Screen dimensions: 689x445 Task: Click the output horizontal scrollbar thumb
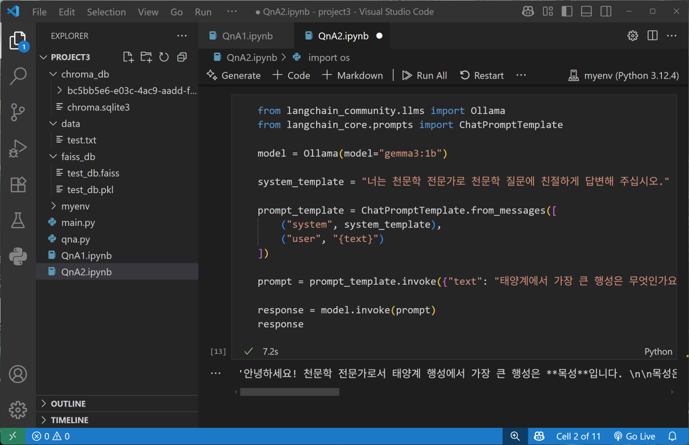click(290, 392)
